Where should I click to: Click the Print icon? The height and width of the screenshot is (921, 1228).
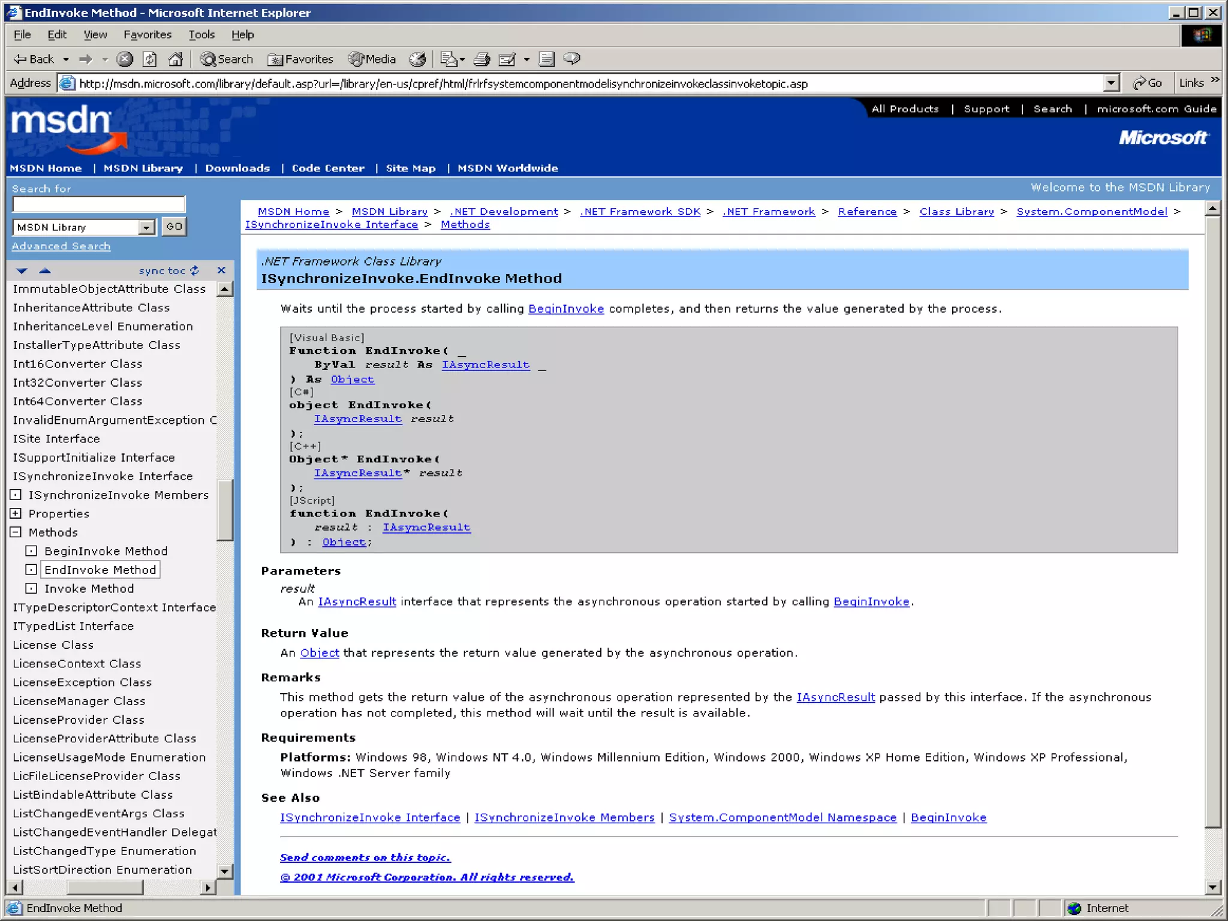481,59
